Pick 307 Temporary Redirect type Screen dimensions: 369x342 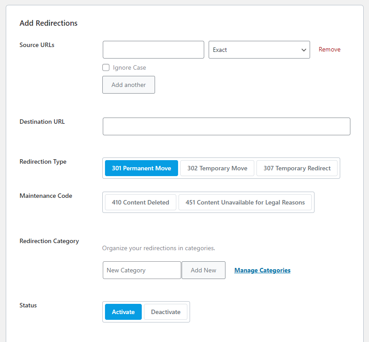click(x=297, y=168)
